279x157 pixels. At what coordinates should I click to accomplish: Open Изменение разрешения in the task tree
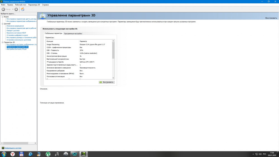coord(15,26)
